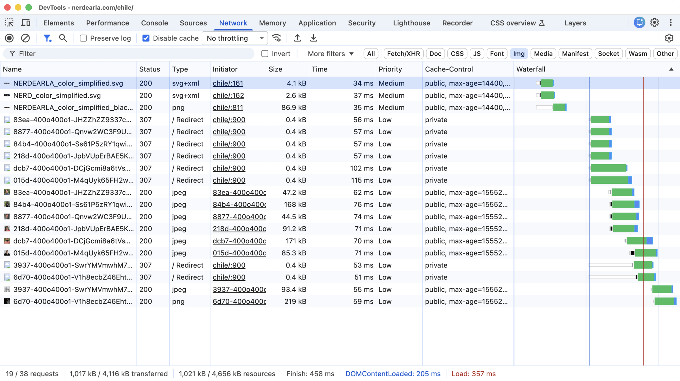Clear the network log
The image size is (680, 381).
pos(25,38)
